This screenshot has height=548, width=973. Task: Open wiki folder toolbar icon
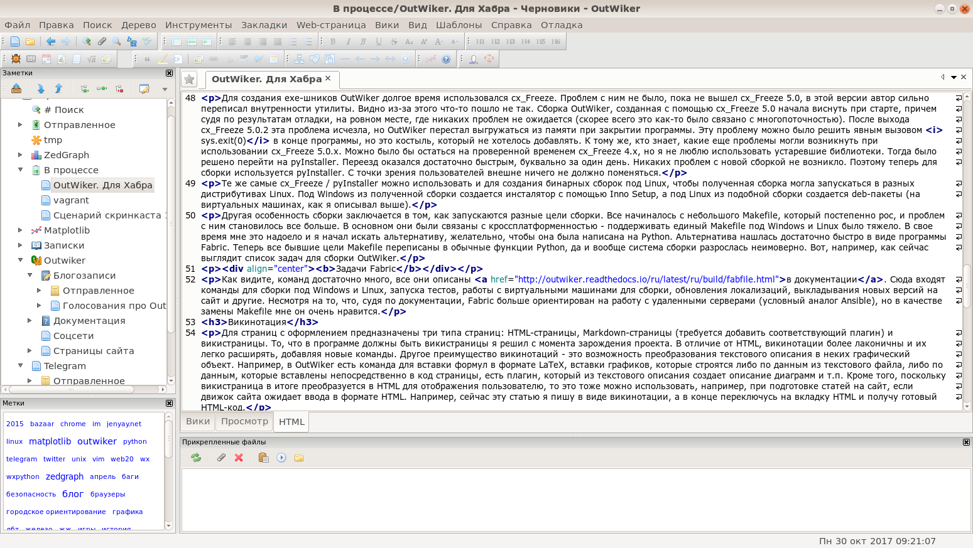pyautogui.click(x=30, y=41)
